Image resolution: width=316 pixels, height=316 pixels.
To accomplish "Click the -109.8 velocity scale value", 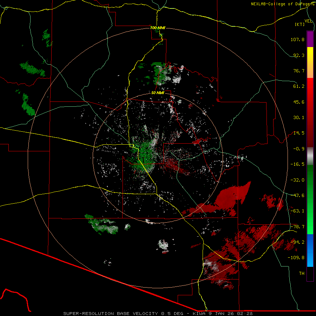I will (296, 258).
